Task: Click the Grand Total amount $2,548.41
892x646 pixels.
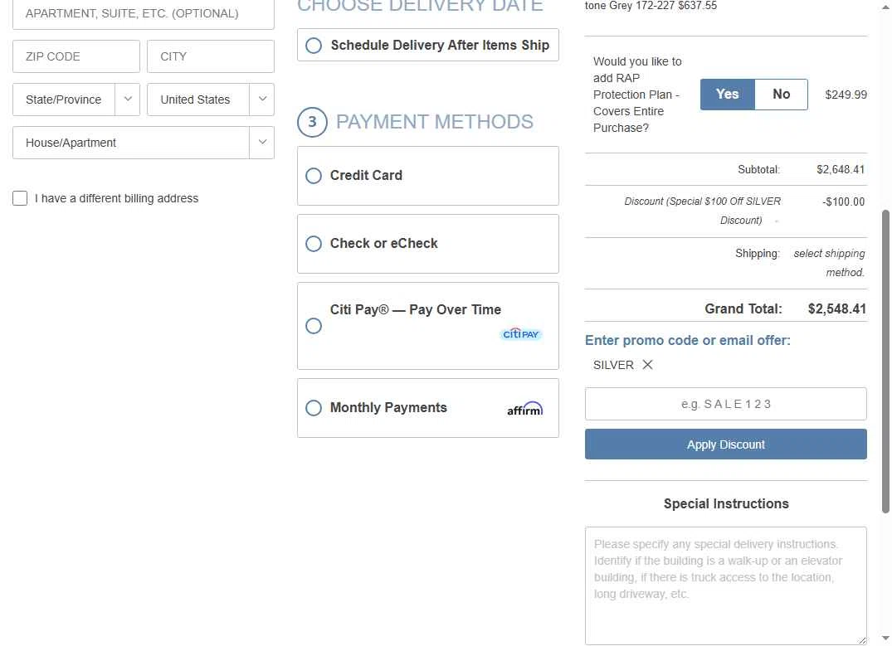Action: point(836,308)
